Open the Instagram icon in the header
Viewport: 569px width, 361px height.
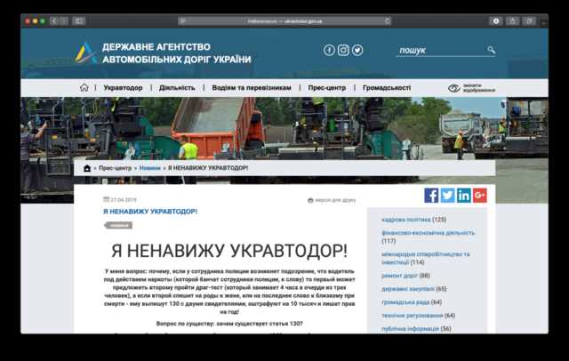343,51
